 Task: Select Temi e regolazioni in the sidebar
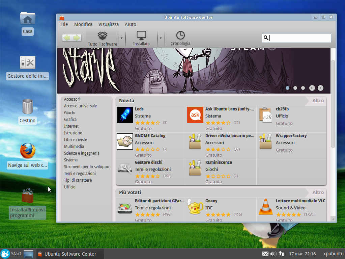[x=80, y=173]
